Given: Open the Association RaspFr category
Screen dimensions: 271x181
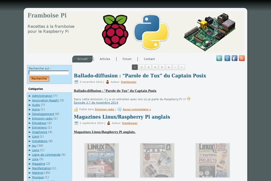Looking at the screenshot, I should click(45, 100).
